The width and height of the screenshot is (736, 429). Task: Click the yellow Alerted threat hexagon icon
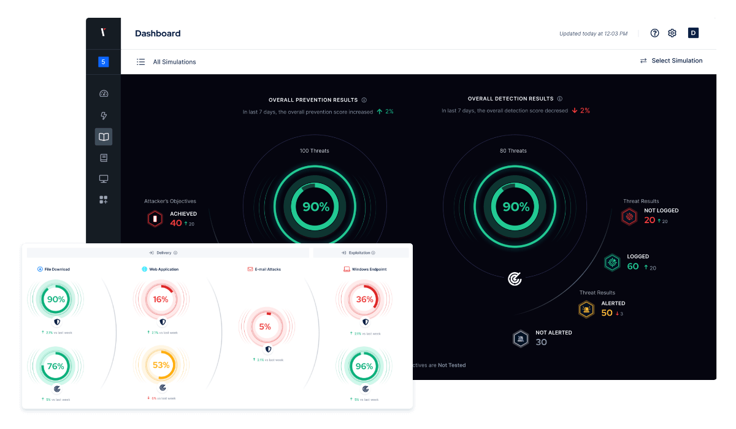(586, 309)
